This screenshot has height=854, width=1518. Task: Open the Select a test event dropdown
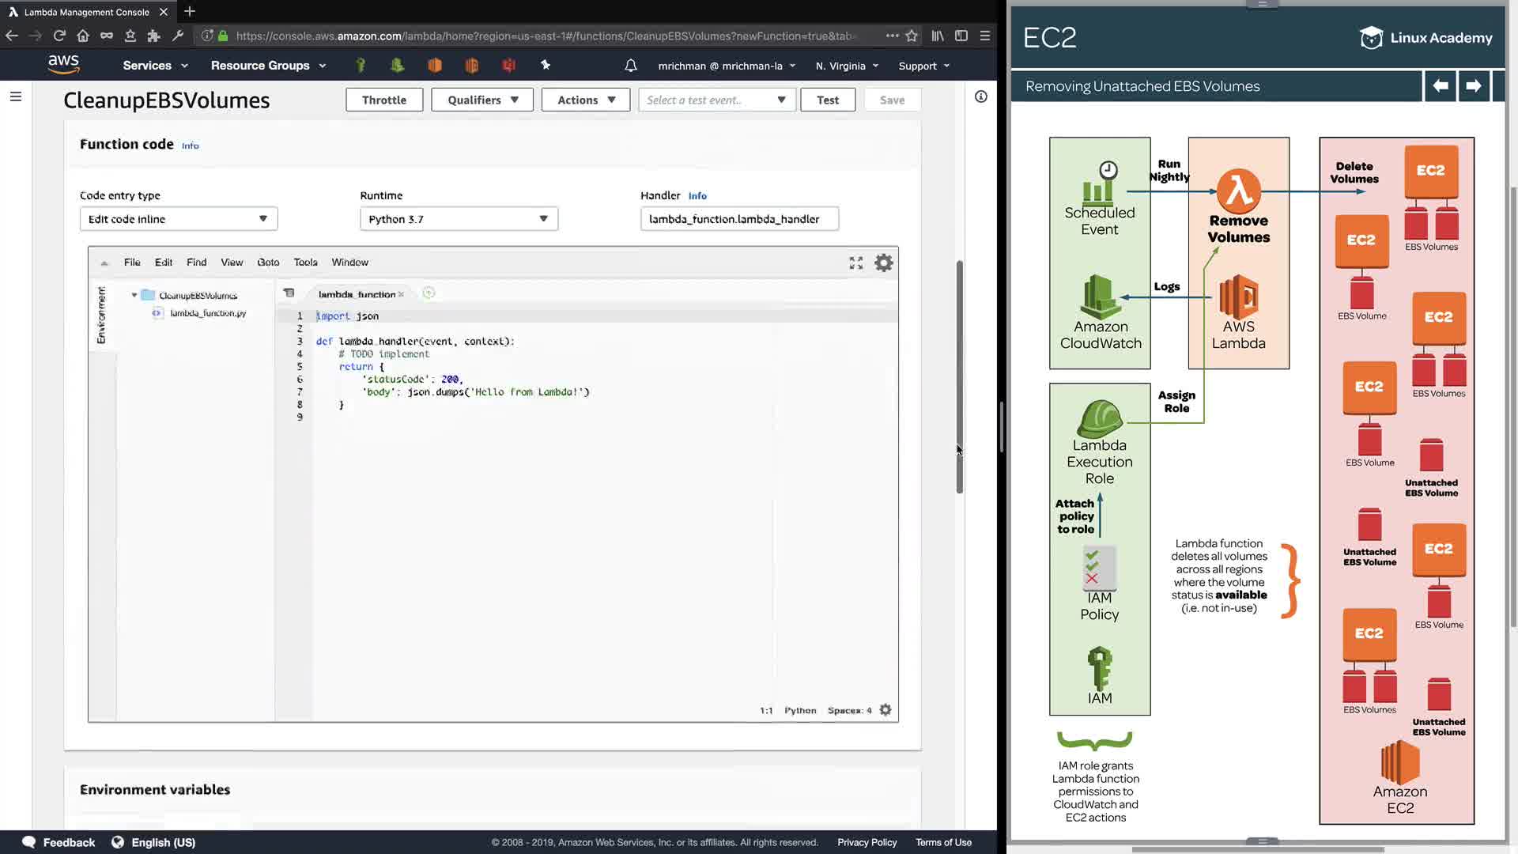pyautogui.click(x=716, y=100)
